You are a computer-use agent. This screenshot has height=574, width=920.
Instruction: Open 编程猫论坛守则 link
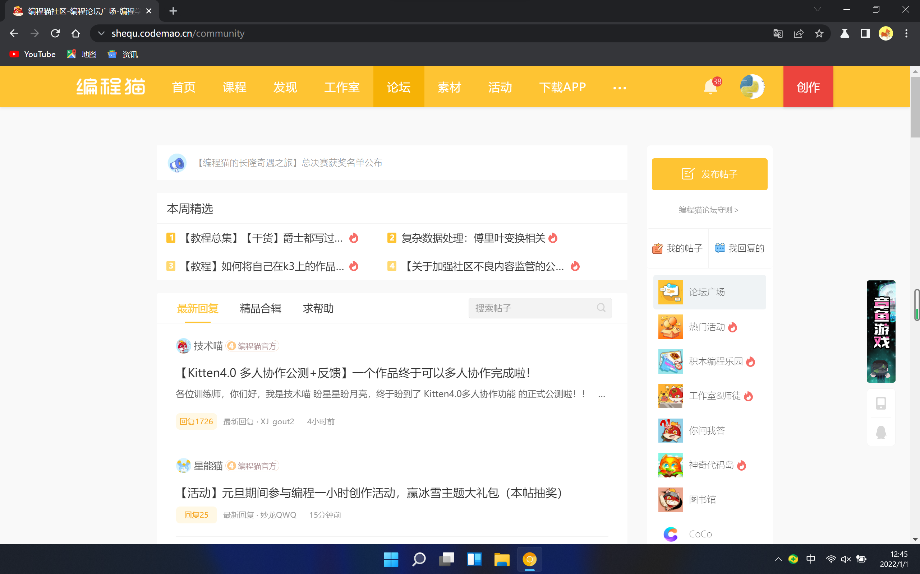tap(708, 210)
